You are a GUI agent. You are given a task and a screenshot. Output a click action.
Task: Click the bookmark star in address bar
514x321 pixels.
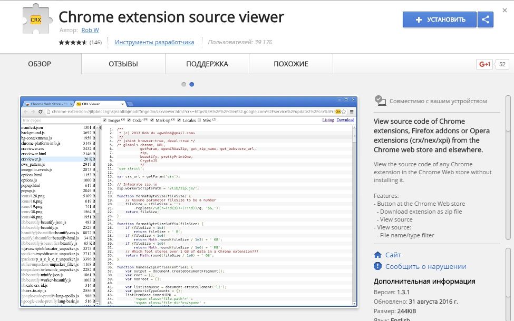[x=344, y=112]
